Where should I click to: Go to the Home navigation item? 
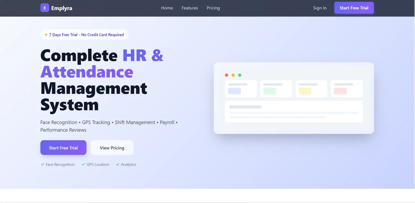tap(167, 8)
